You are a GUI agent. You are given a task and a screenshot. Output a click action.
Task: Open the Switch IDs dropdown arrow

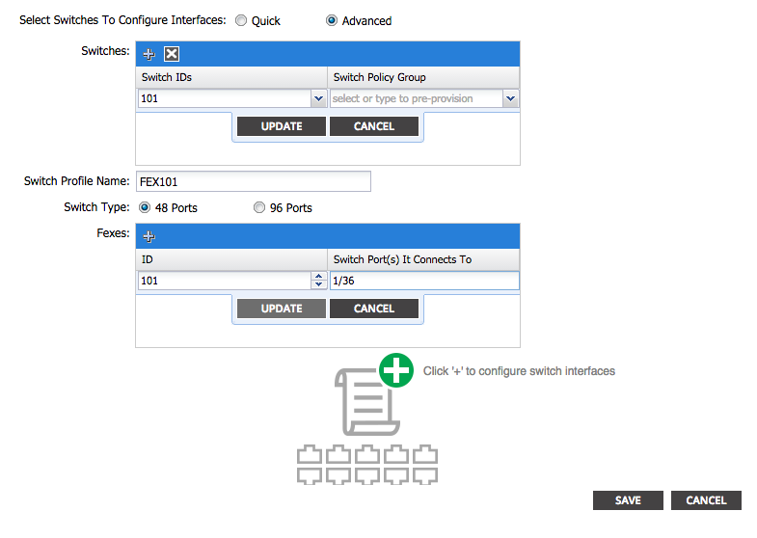tap(318, 98)
